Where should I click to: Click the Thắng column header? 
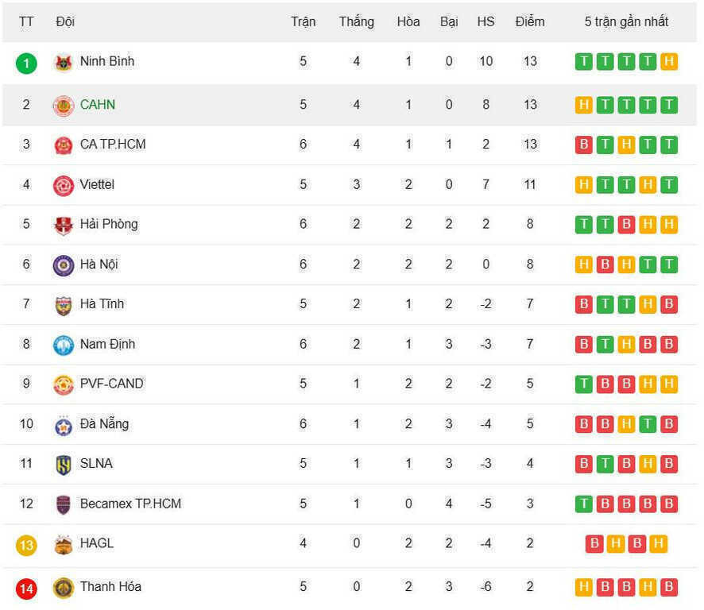(x=356, y=21)
